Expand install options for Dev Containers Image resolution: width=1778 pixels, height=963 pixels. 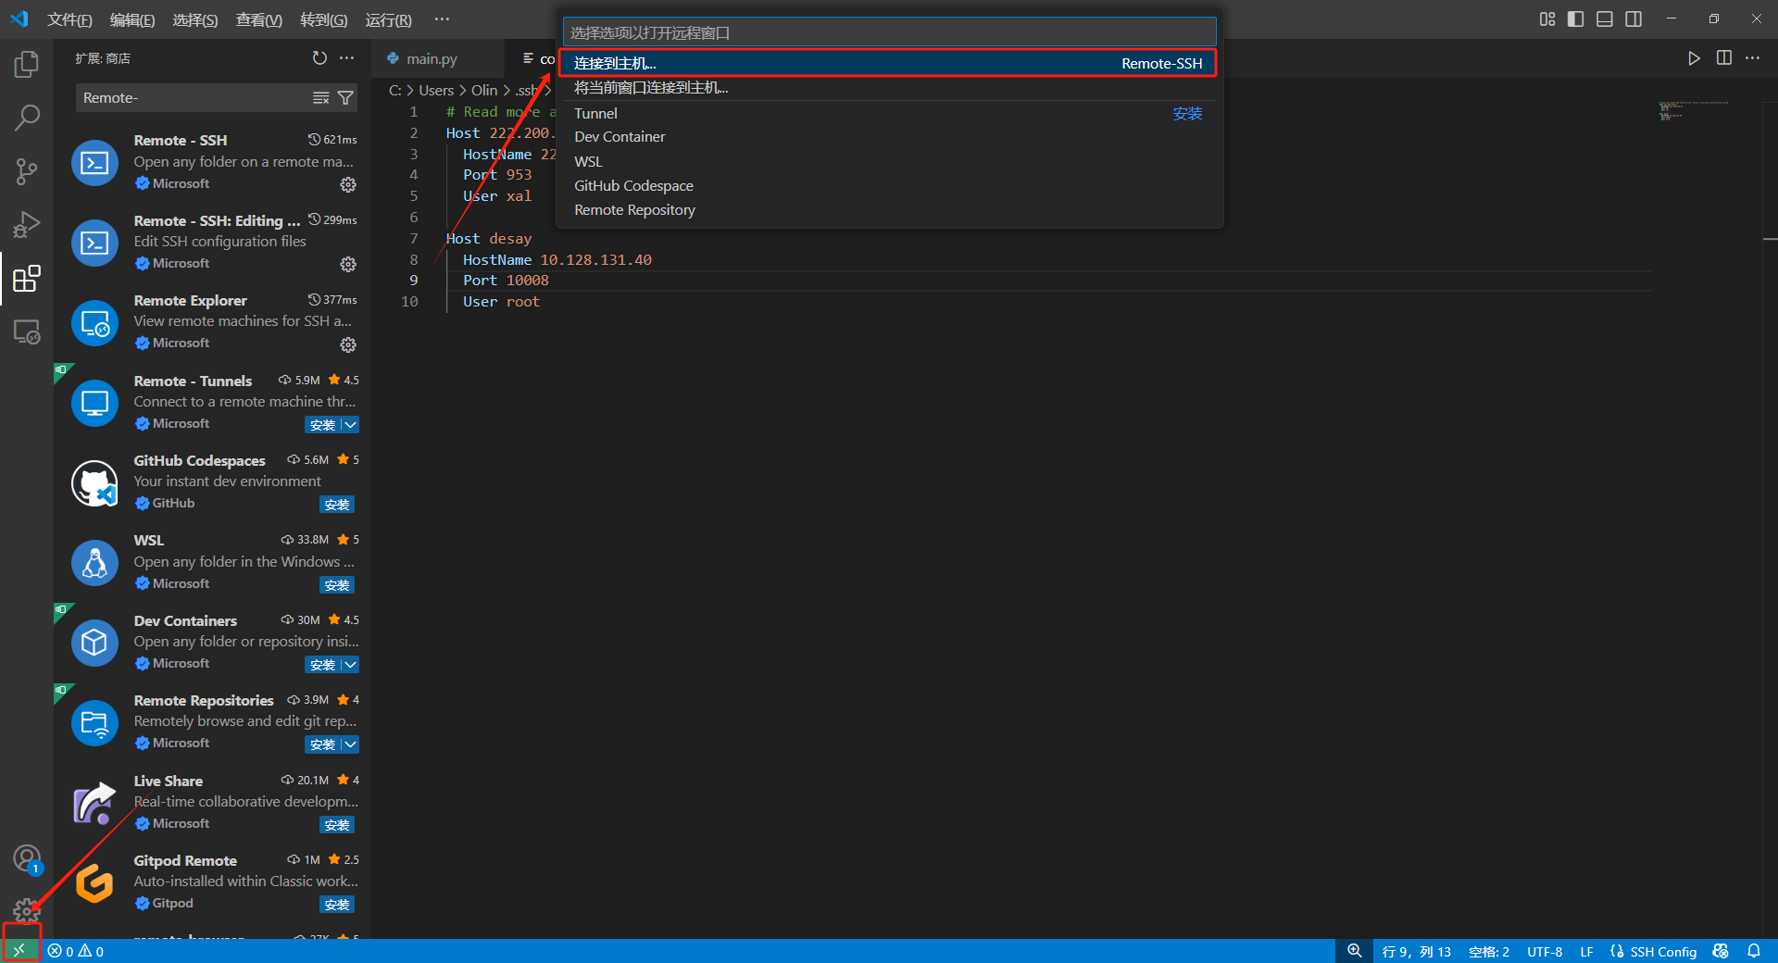point(350,665)
